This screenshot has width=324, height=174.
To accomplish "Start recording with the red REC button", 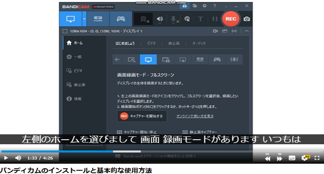I will [231, 19].
